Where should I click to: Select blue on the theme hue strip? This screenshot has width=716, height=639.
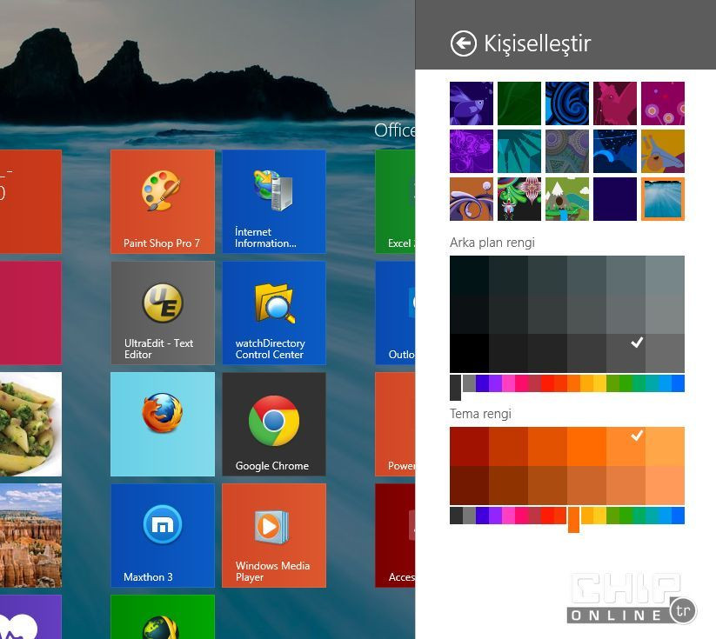click(678, 516)
